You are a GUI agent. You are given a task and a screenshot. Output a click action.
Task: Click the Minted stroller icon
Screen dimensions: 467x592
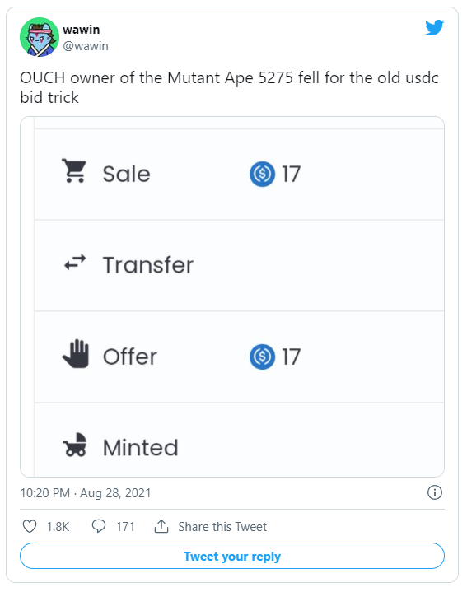pyautogui.click(x=75, y=445)
